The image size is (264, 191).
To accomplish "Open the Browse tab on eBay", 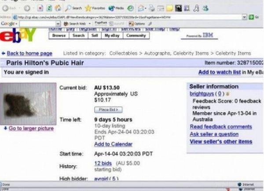I will 59,36.
